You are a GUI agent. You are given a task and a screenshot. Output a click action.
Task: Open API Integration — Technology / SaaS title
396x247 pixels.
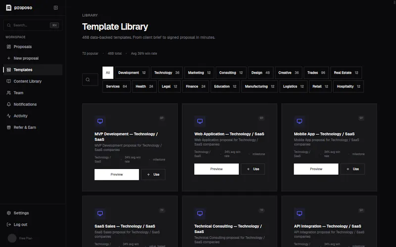328,226
